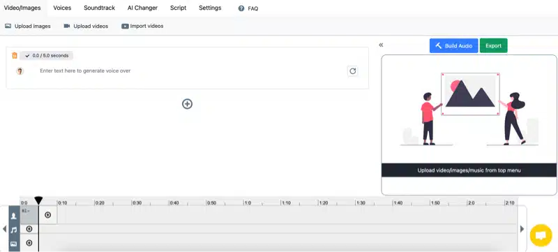Add a clip to the image track
Screen dimensions: 558x252
click(29, 243)
